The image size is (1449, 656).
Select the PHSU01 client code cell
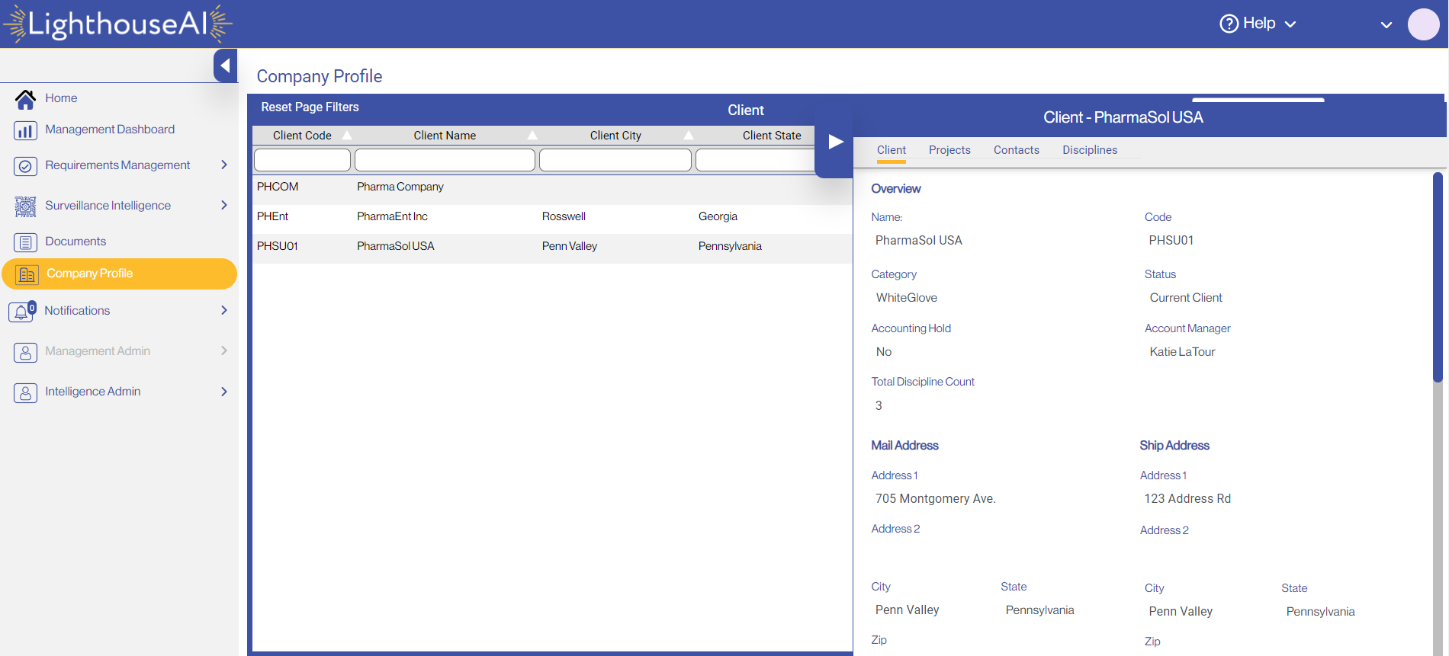[x=278, y=246]
